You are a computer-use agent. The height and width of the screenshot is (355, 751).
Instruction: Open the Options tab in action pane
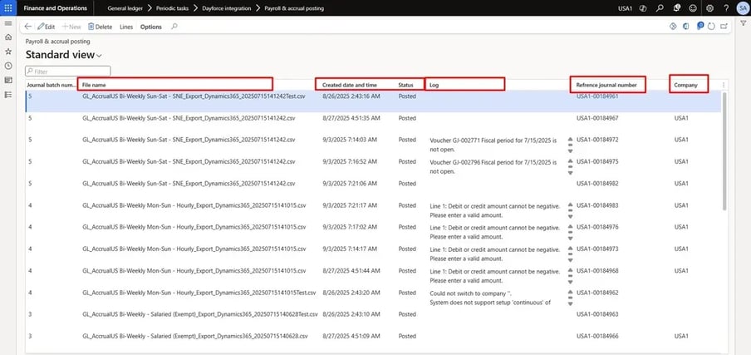pyautogui.click(x=151, y=27)
